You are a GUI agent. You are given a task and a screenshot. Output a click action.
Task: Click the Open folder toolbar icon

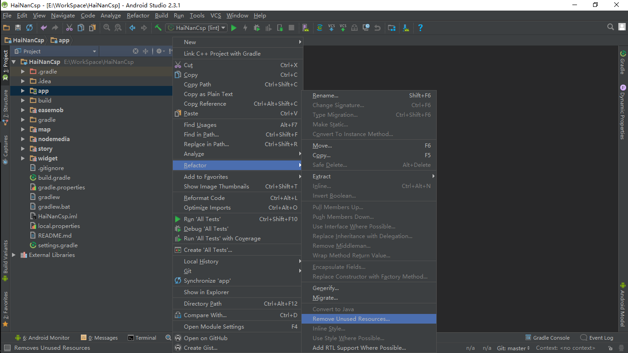coord(7,28)
